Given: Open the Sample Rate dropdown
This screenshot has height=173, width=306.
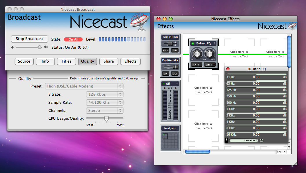Looking at the screenshot, I should [x=105, y=102].
